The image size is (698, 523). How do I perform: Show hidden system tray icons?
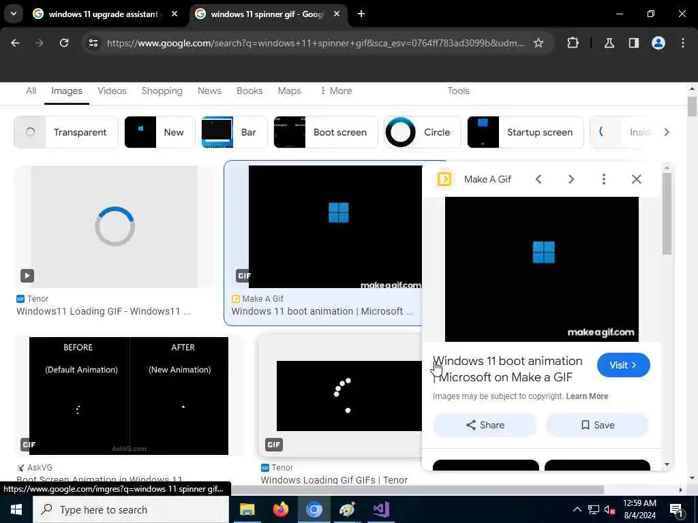click(x=577, y=509)
